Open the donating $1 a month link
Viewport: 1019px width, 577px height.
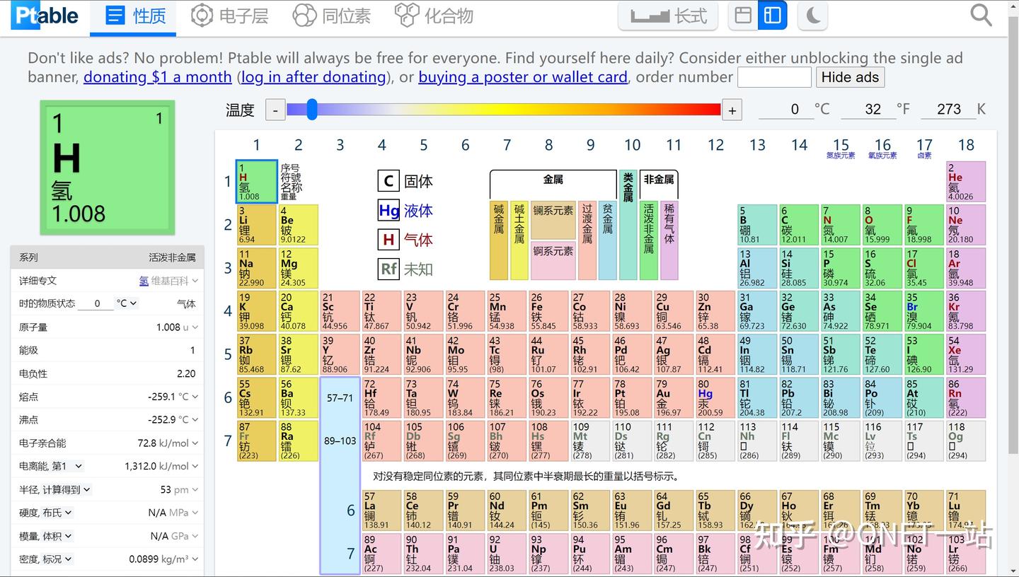coord(157,76)
